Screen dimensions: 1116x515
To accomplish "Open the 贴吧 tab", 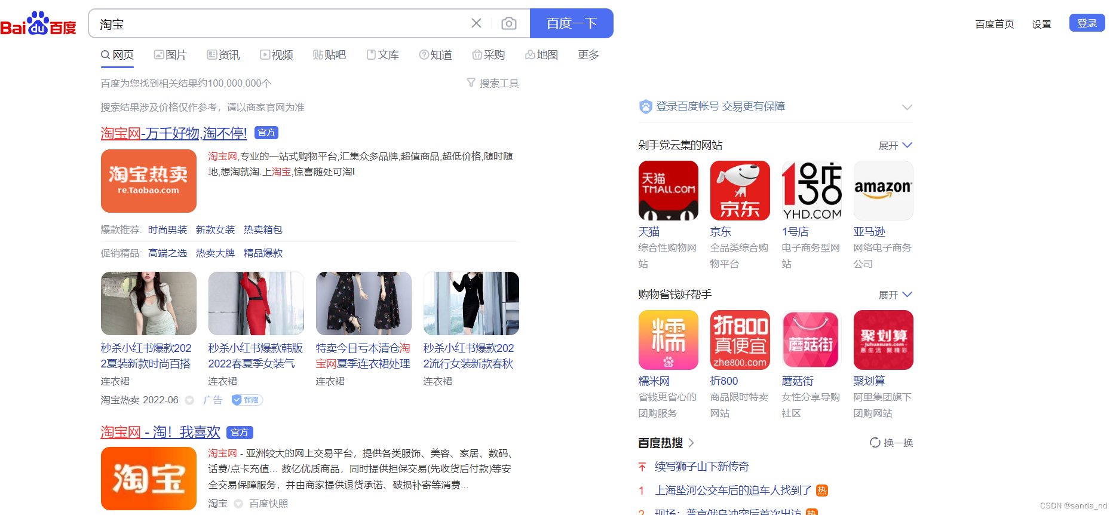I will 330,55.
